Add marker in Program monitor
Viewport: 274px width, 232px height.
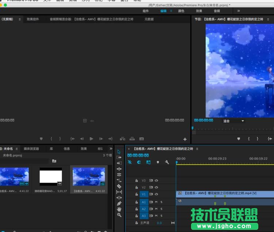(x=239, y=139)
